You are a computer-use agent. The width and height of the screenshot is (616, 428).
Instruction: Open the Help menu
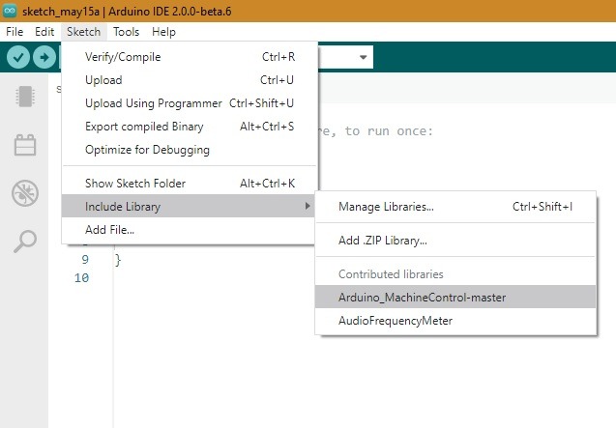tap(163, 32)
